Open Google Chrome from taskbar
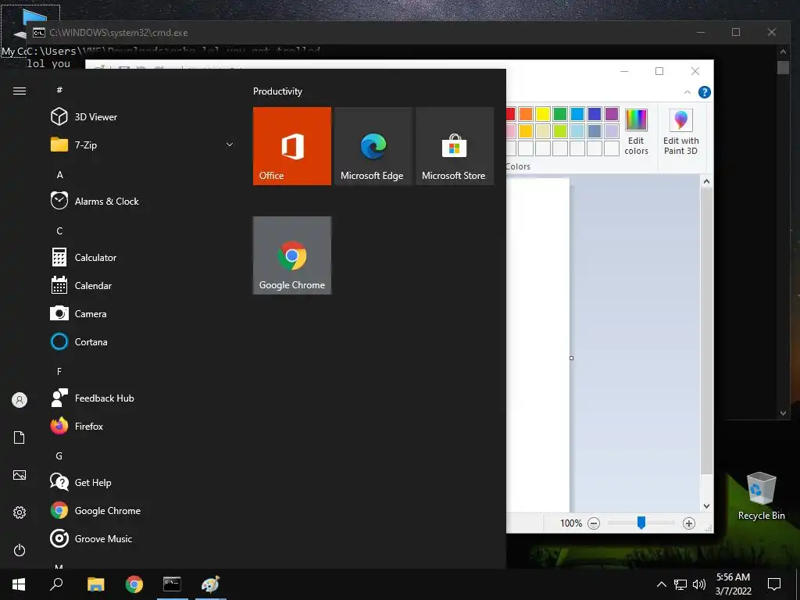Viewport: 800px width, 600px height. click(134, 584)
